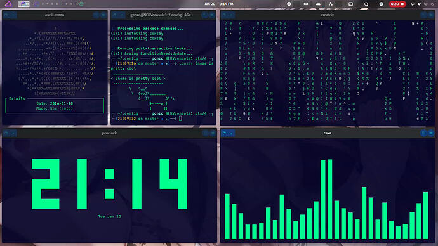Screen dimensions: 438x246
Task: Expand new-tab dropdown in cmatrix window
Action: tap(231, 15)
